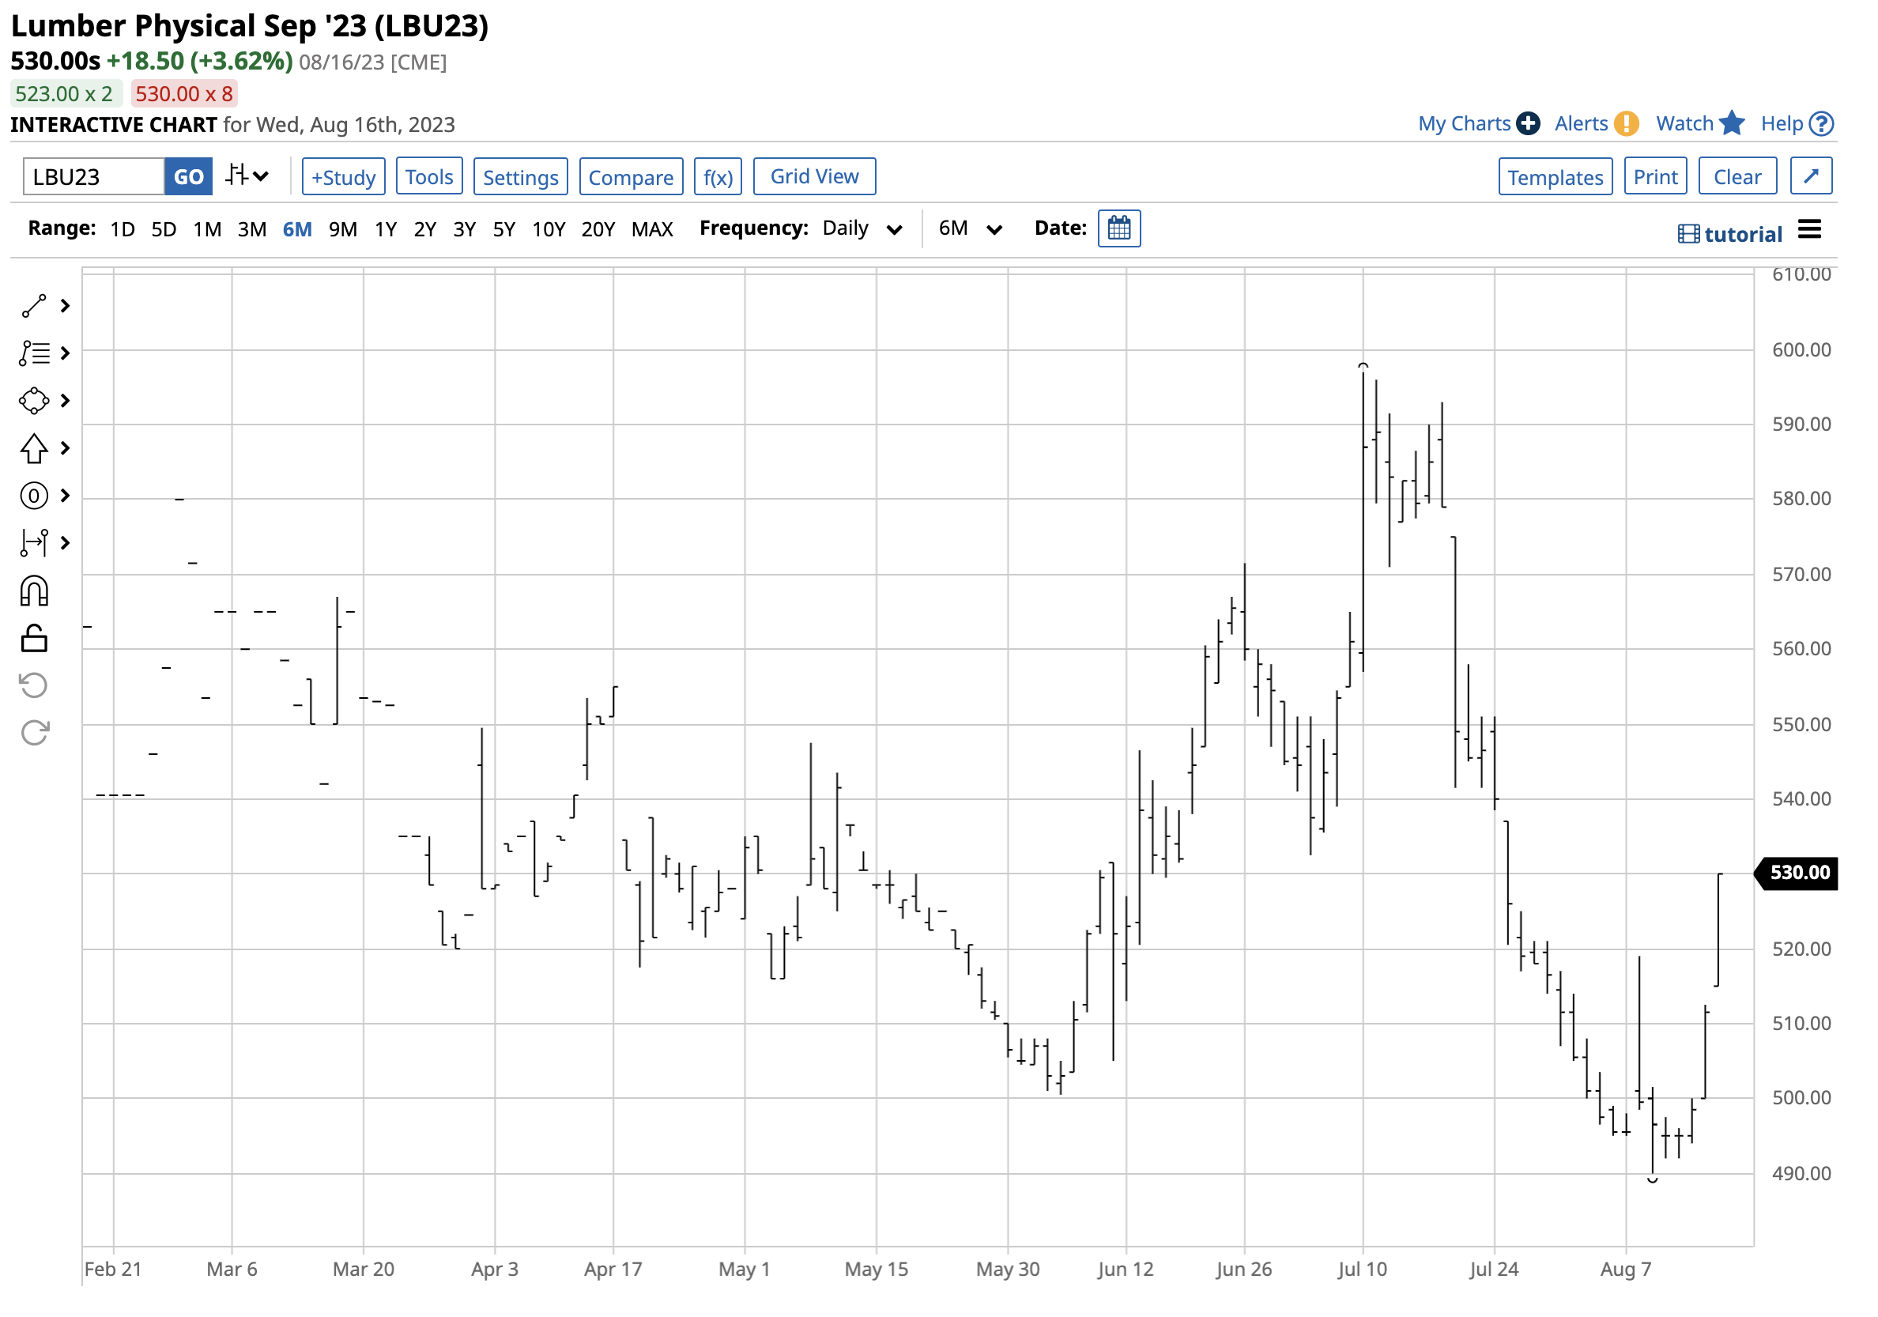Switch to Grid View
The width and height of the screenshot is (1878, 1317).
point(815,177)
